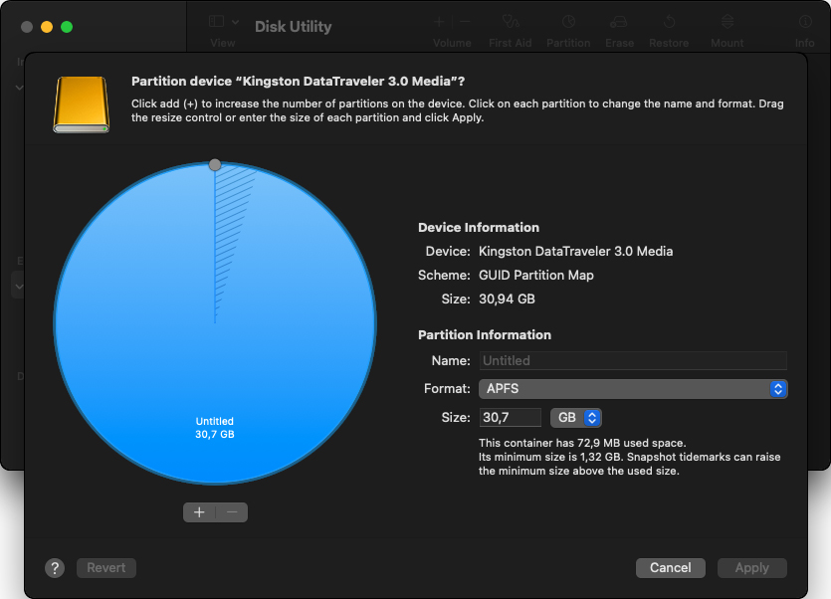Revert the partition layout
This screenshot has height=599, width=831.
tap(105, 567)
